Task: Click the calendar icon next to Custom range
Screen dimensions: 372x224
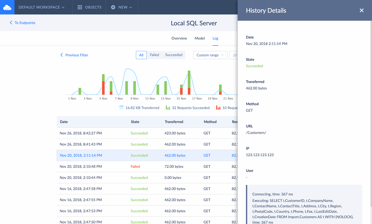Action: click(x=235, y=55)
